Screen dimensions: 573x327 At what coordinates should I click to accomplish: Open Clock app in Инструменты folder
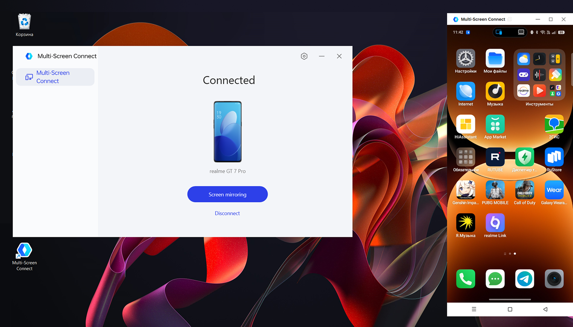[539, 59]
